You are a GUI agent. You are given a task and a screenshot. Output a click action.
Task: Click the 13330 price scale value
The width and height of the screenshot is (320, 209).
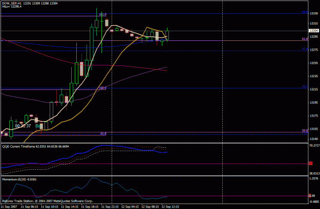314,13
